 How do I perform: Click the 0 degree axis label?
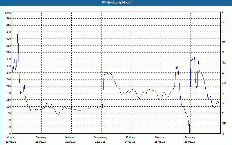pyautogui.click(x=10, y=133)
